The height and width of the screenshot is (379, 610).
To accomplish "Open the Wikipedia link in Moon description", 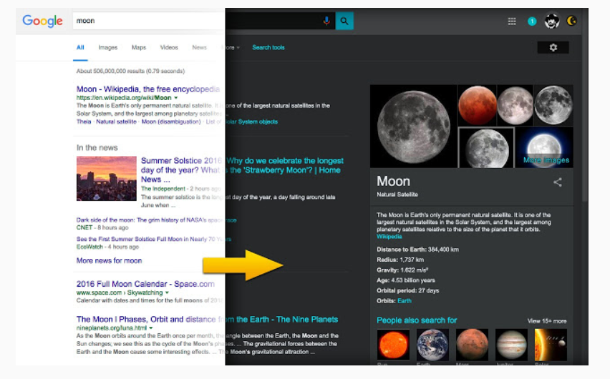I will click(x=389, y=237).
